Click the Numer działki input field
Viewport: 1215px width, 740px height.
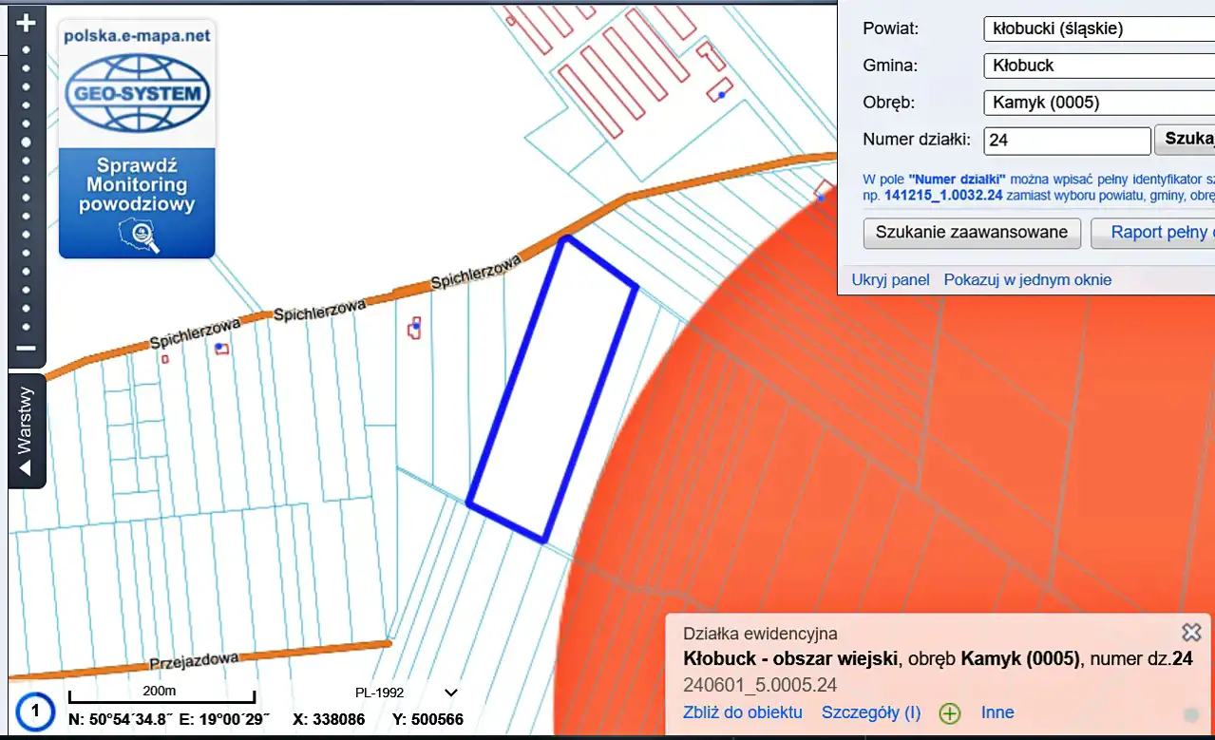click(x=1067, y=141)
